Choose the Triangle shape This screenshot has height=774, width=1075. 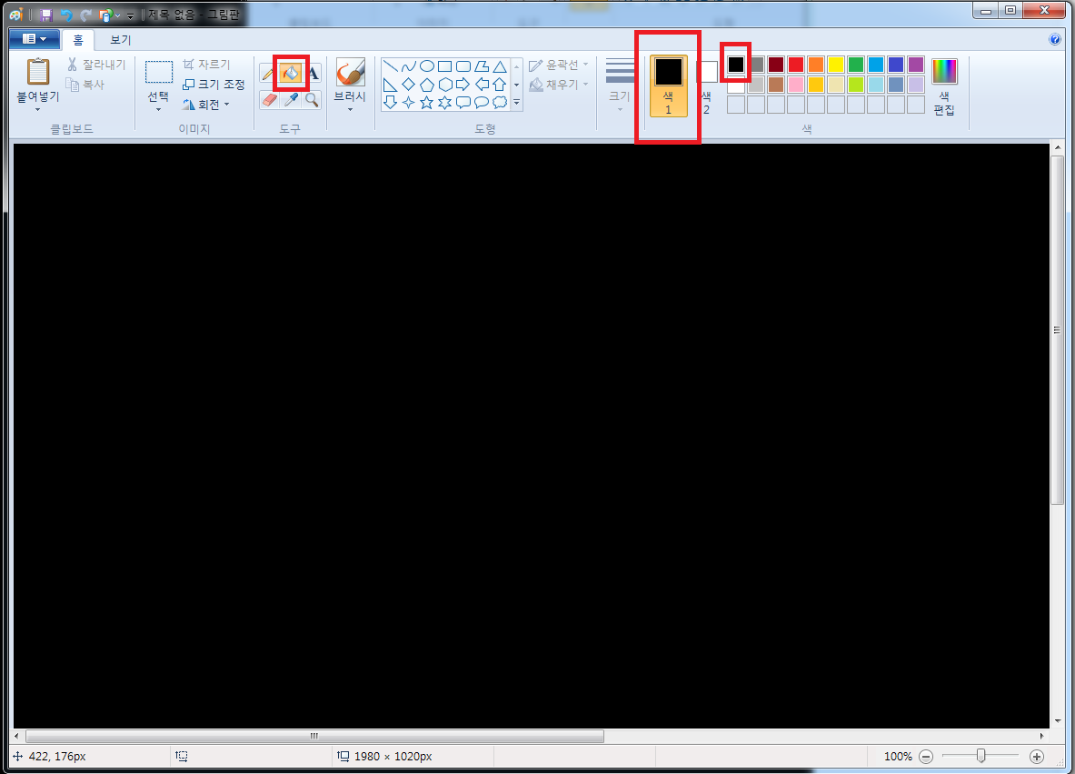pyautogui.click(x=500, y=66)
